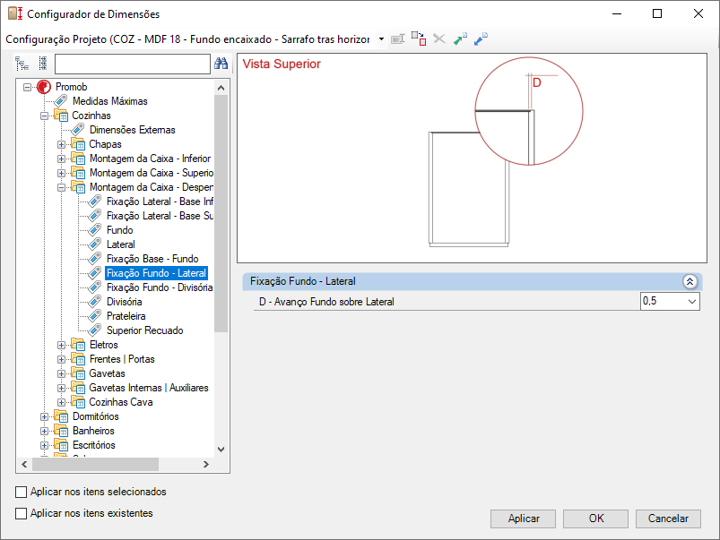Click inside the tree search field

point(132,64)
